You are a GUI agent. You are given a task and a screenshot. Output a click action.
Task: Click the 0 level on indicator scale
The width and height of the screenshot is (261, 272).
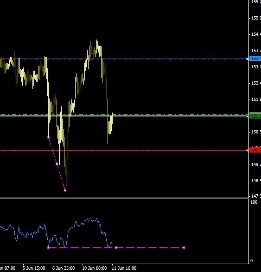(x=251, y=261)
